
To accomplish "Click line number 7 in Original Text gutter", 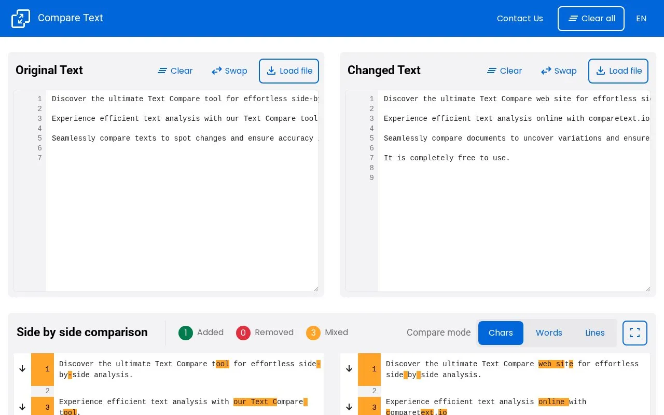I will [39, 158].
